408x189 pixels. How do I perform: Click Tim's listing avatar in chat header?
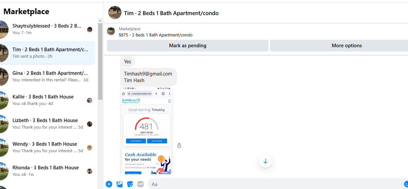click(x=115, y=13)
